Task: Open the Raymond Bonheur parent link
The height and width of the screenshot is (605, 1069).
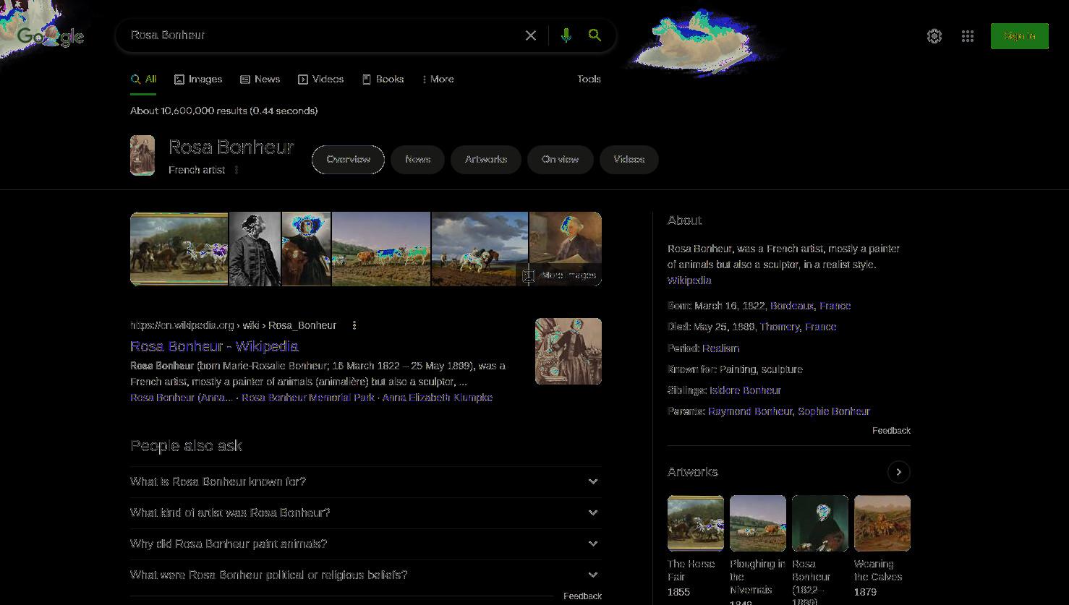Action: click(x=750, y=411)
